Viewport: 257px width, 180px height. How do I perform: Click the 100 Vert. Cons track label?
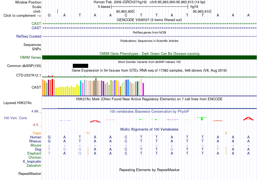coord(15,118)
